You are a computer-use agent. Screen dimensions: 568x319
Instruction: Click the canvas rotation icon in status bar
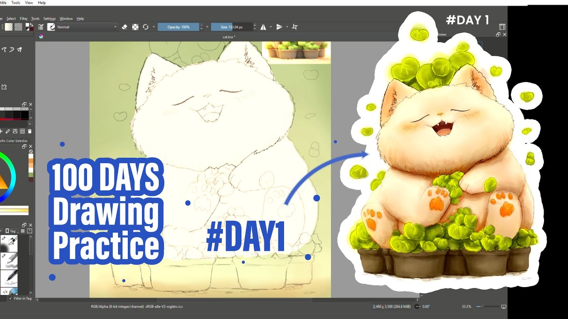tap(418, 307)
